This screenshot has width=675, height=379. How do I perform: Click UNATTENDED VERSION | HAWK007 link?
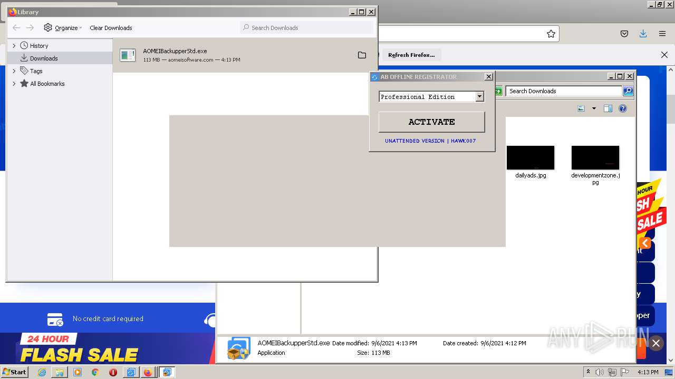coord(430,141)
